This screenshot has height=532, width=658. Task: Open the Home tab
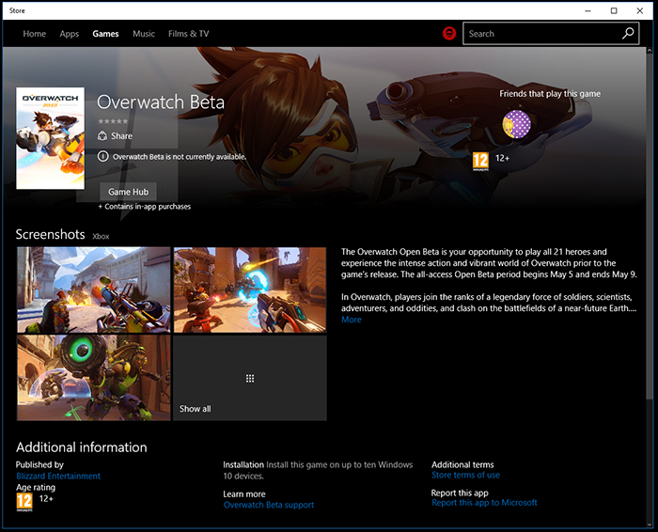point(35,34)
